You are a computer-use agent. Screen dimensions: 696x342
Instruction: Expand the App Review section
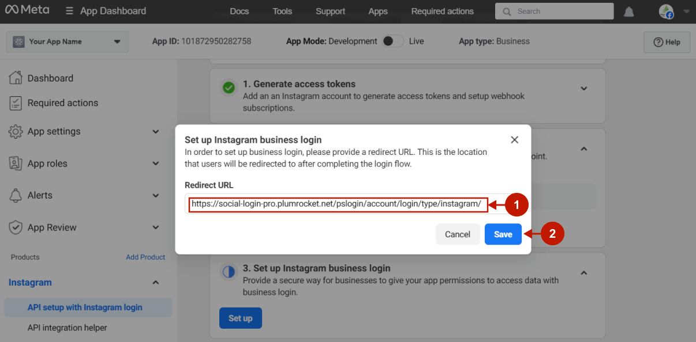[156, 227]
